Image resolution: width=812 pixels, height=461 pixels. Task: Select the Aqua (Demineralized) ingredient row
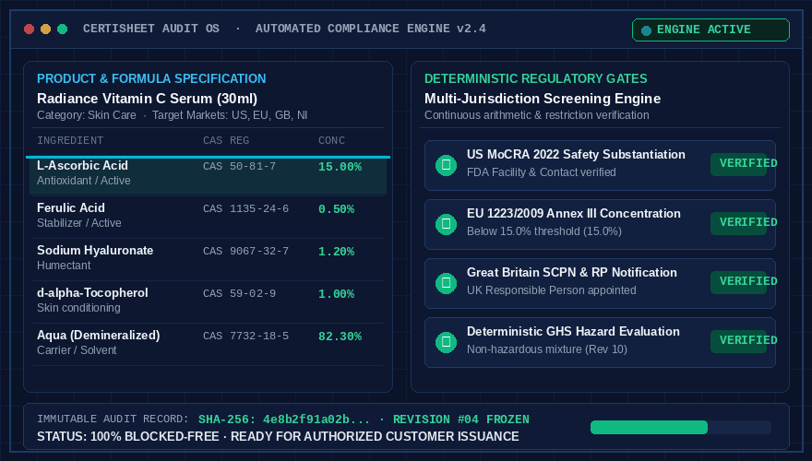click(x=209, y=344)
